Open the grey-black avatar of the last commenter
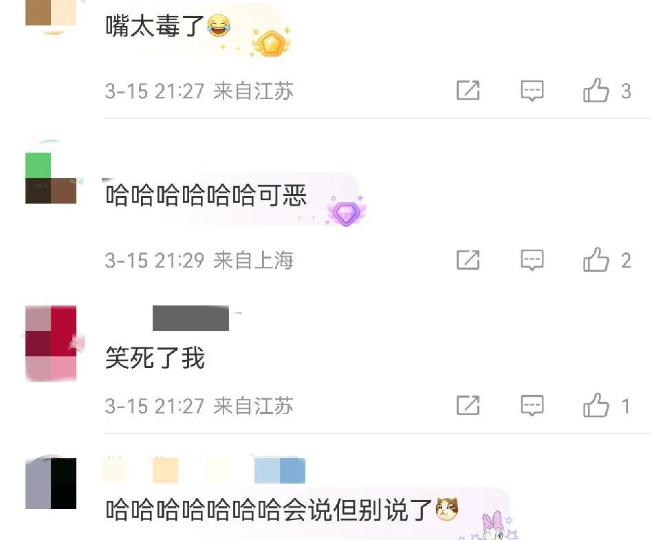 point(51,484)
